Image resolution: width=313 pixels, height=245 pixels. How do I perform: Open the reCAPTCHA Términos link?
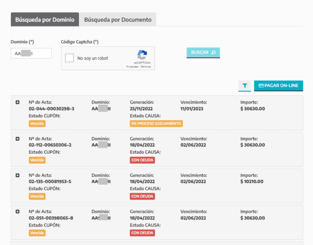coord(146,67)
